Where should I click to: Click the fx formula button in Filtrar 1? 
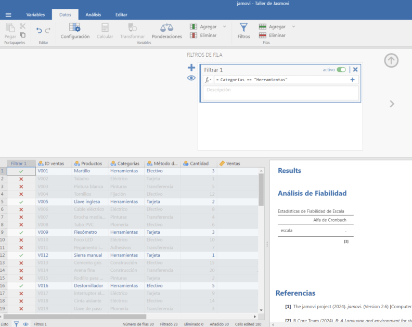[x=208, y=80]
